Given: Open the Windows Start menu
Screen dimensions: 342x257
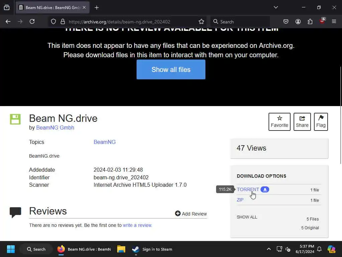Looking at the screenshot, I should 11,249.
